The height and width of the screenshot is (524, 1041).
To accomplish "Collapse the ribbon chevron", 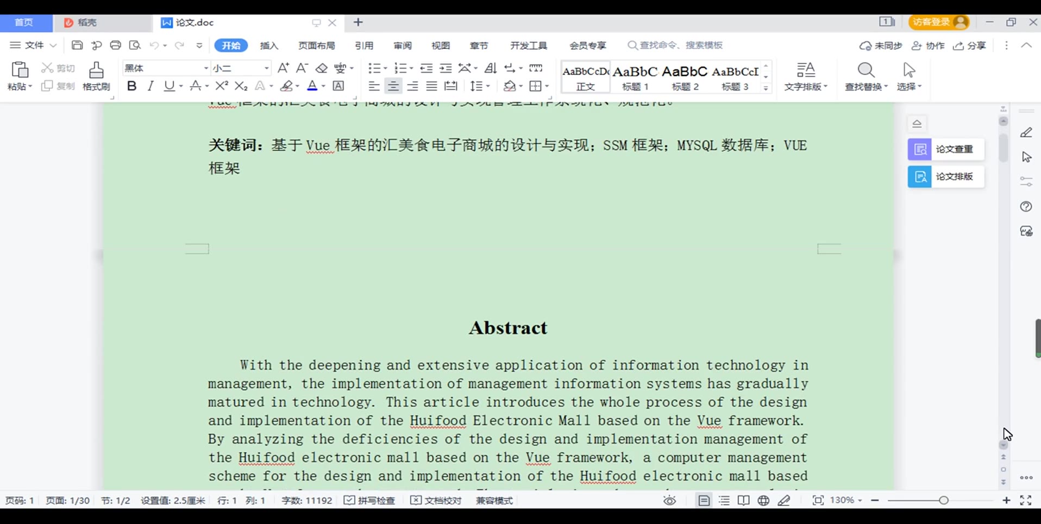I will pyautogui.click(x=1026, y=46).
